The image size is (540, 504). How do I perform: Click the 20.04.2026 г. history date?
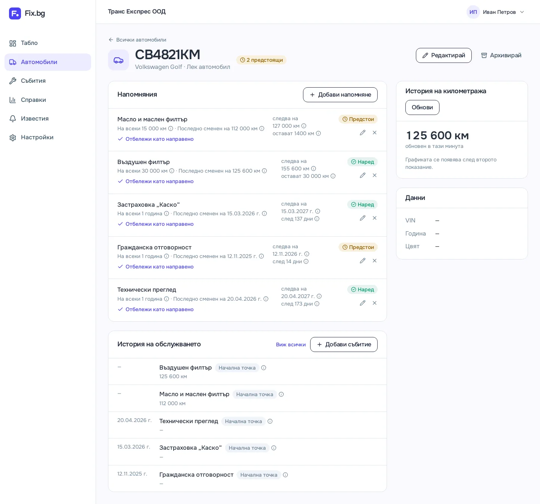pos(135,420)
